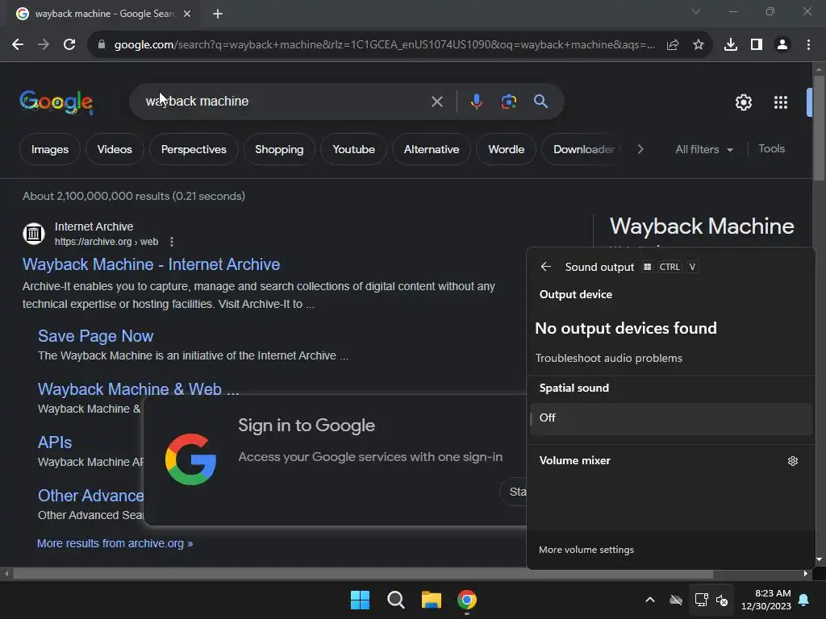Expand the All filters dropdown
The image size is (826, 619).
click(x=703, y=149)
